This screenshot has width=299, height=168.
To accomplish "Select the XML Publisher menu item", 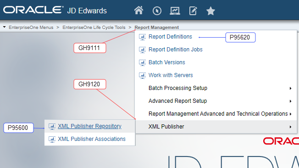I will click(166, 127).
